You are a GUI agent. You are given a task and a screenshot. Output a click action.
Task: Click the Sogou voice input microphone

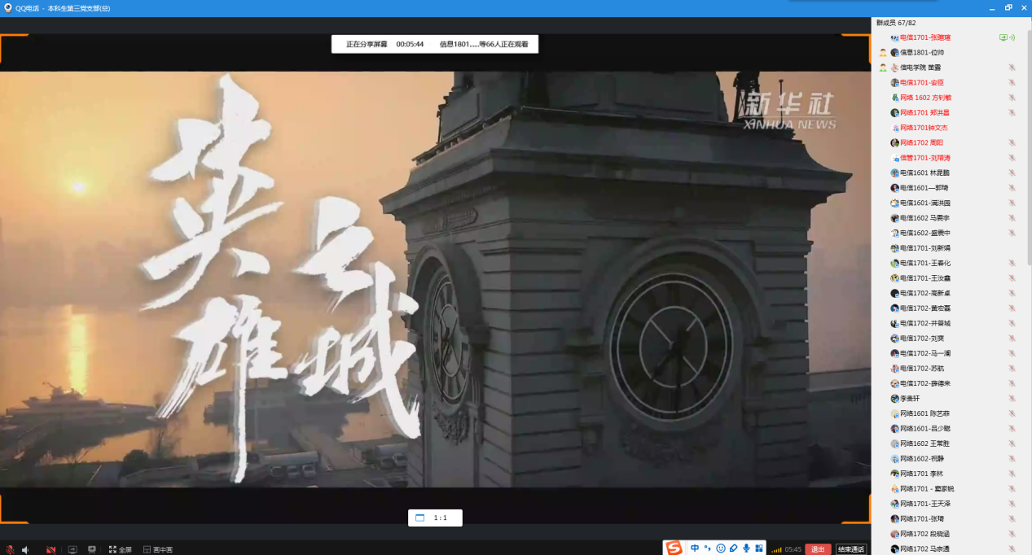(x=746, y=548)
